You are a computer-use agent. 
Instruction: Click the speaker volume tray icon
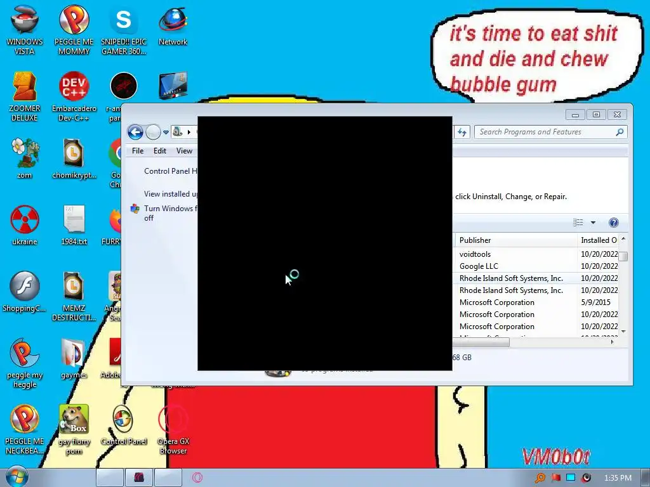coord(586,478)
